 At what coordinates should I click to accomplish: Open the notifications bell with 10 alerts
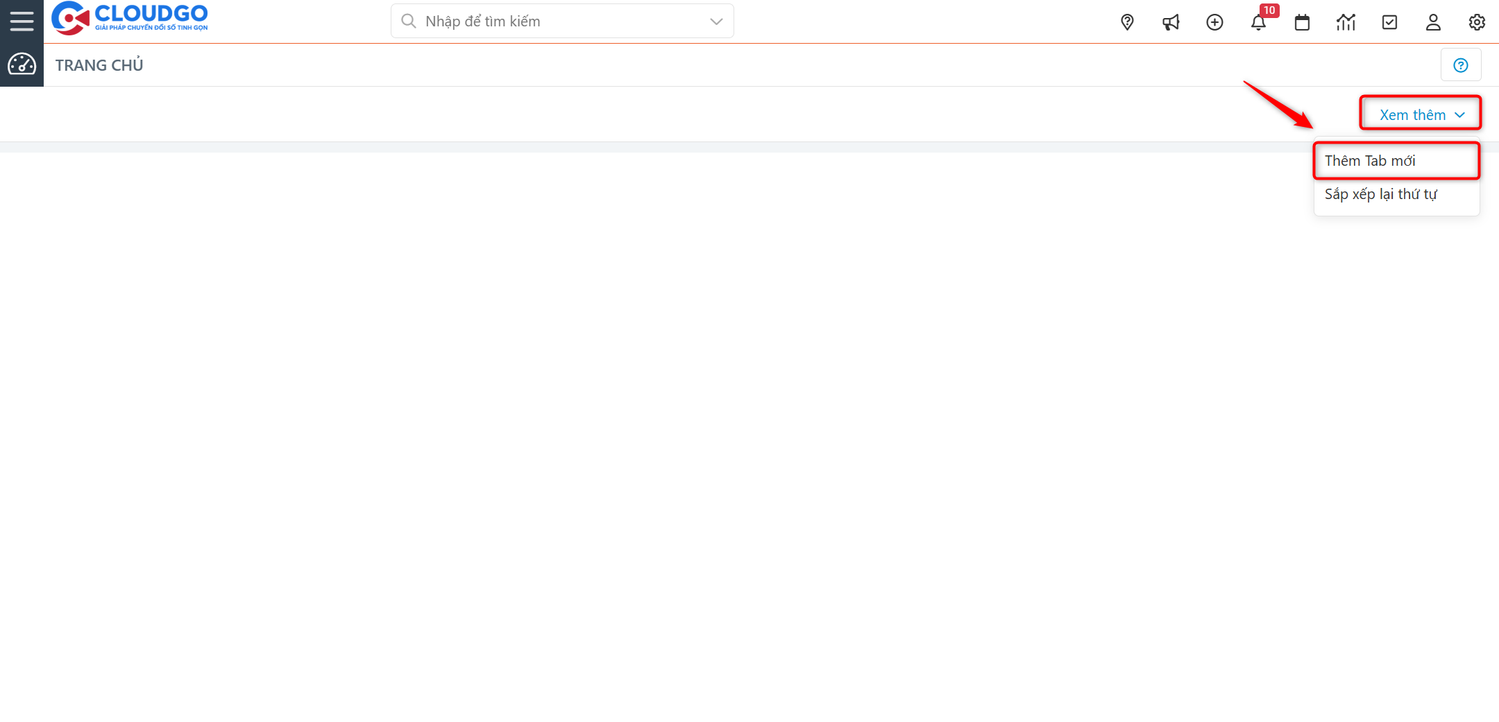point(1258,22)
